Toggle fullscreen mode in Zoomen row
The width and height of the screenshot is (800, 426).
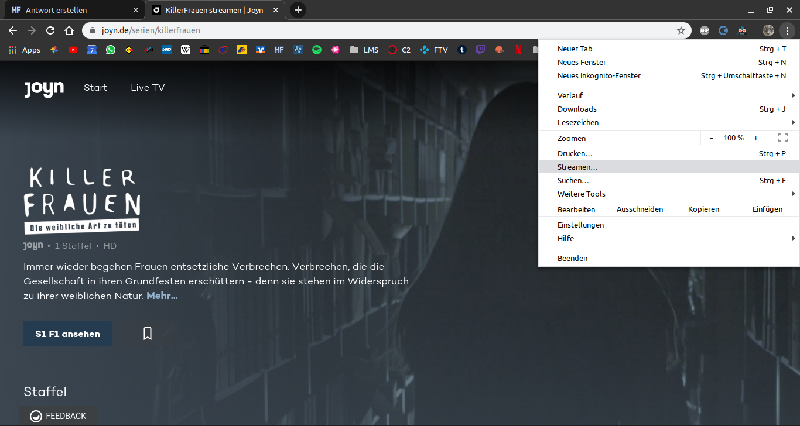[x=783, y=138]
